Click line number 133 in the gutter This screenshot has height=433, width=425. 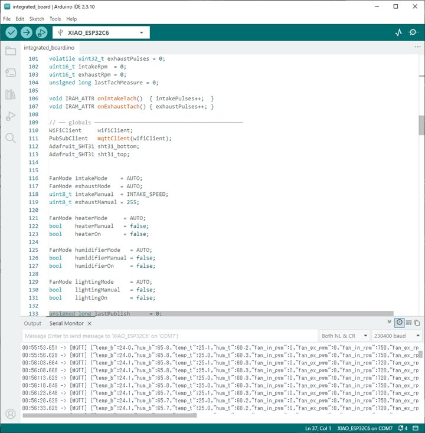point(34,314)
